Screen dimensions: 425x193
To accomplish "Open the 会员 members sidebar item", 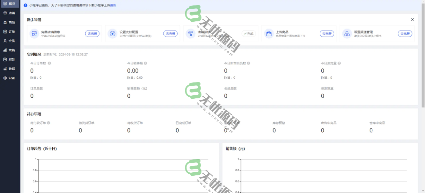I will coord(10,41).
